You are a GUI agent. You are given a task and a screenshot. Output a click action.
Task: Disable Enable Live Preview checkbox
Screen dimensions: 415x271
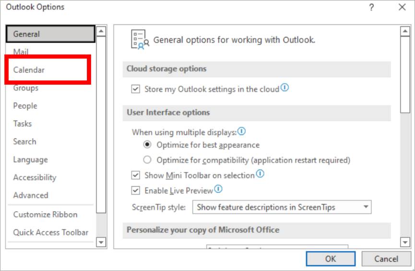click(135, 191)
